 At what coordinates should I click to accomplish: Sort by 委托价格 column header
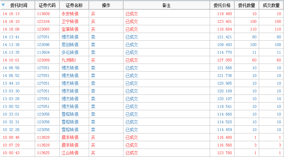point(222,5)
